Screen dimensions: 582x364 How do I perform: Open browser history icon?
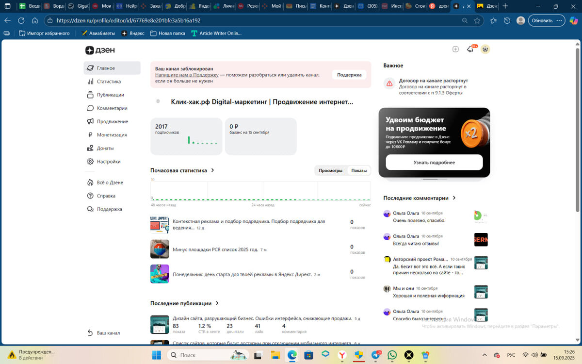coord(507,21)
